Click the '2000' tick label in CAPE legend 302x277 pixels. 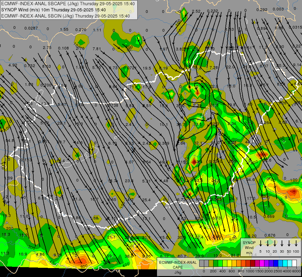(x=268, y=271)
